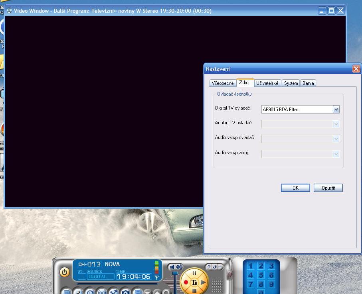Viewport: 362px width, 294px height.
Task: Maximize the Video Window
Action: (x=331, y=11)
